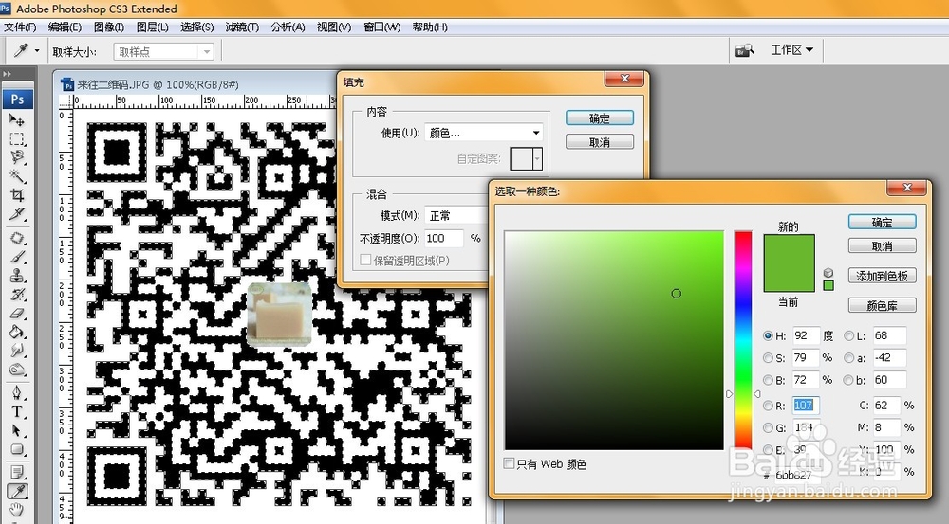Click the Ps logo atop toolbox
949x524 pixels.
[x=17, y=99]
